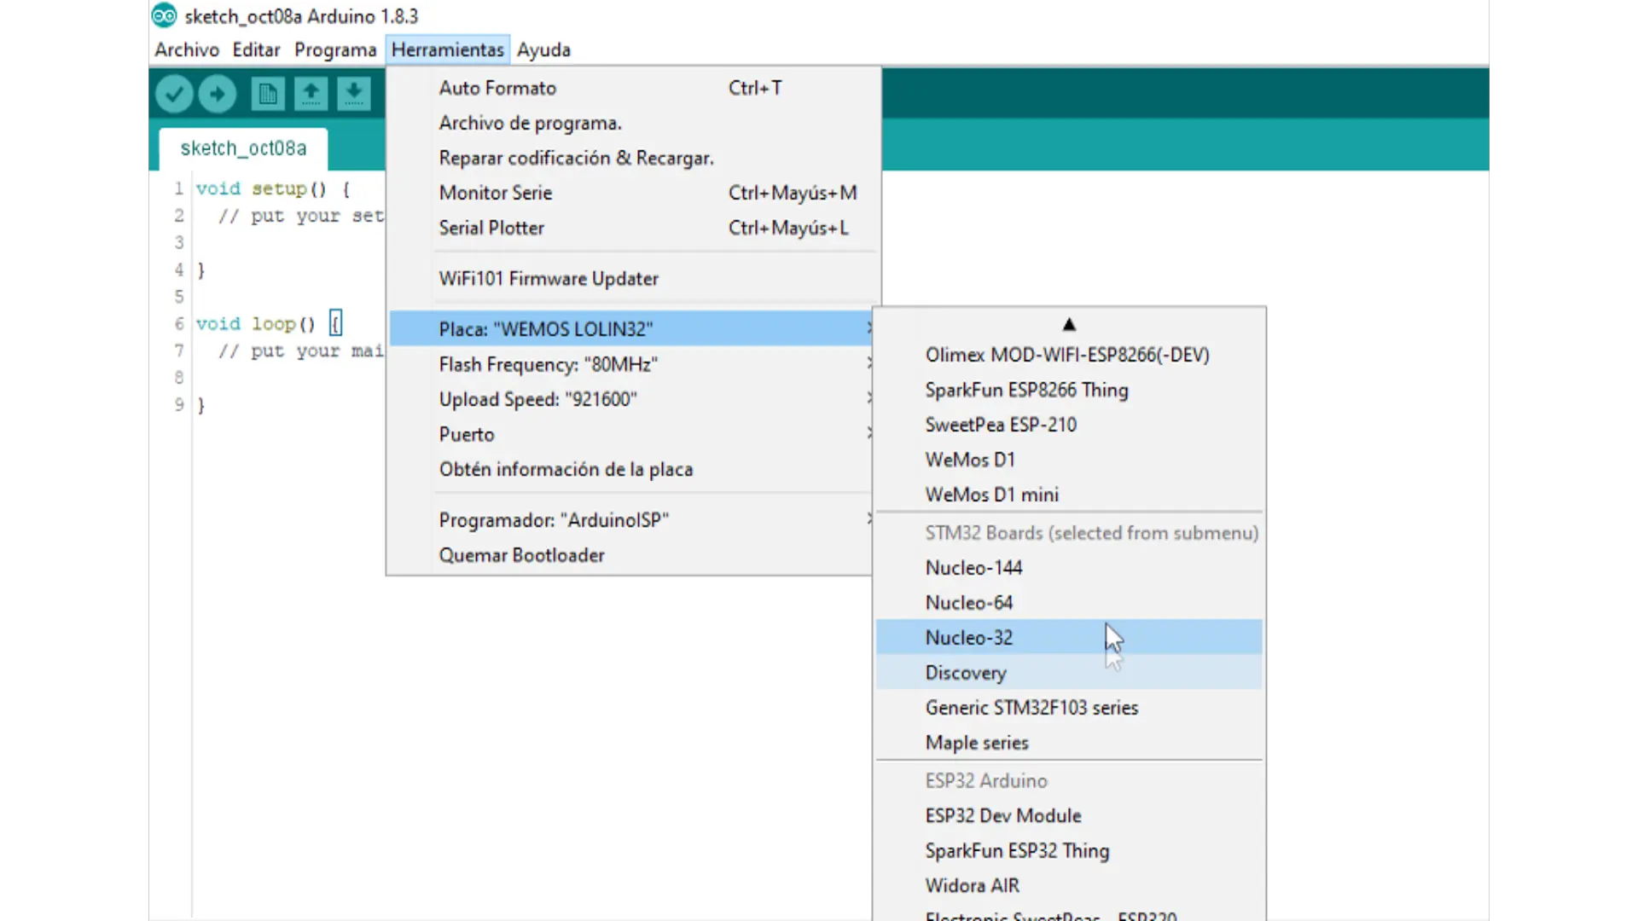Select WeMos D1 mini board
Viewport: 1638px width, 921px height.
click(1069, 495)
